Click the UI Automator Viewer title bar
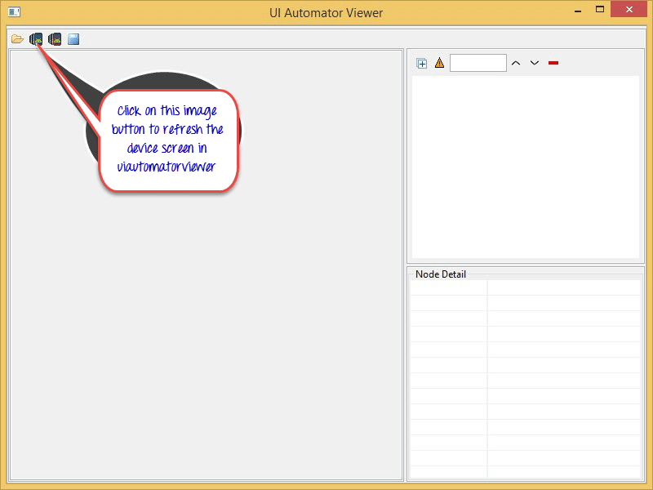Image resolution: width=653 pixels, height=490 pixels. tap(326, 12)
